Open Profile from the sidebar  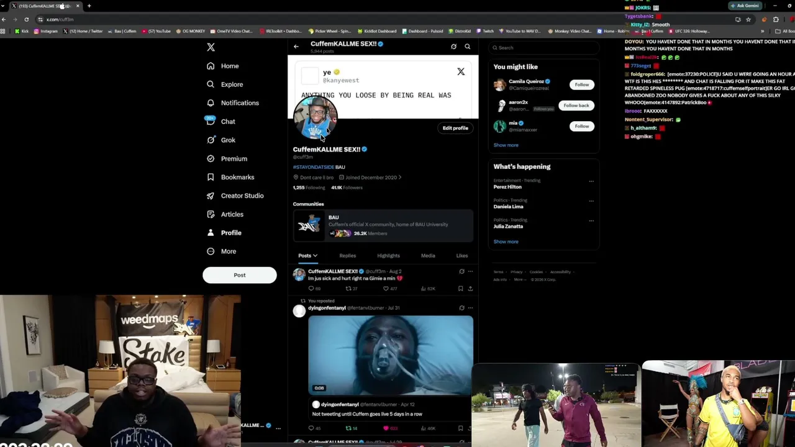224,233
